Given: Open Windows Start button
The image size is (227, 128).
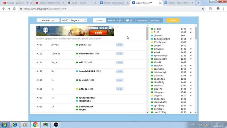Looking at the screenshot, I should tap(5, 125).
